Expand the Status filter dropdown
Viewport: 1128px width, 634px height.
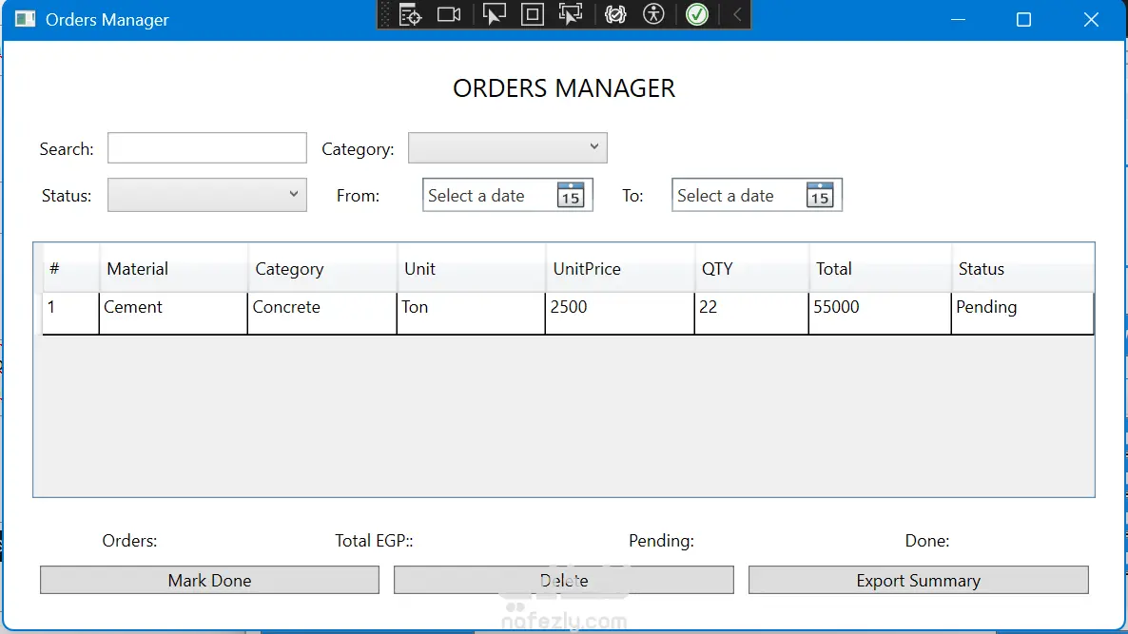click(x=207, y=195)
